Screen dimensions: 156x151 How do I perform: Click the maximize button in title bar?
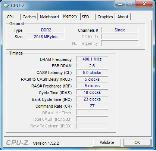pyautogui.click(x=130, y=4)
